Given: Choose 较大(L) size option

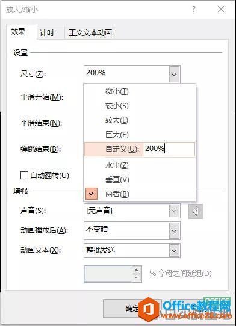Looking at the screenshot, I should pyautogui.click(x=140, y=120).
